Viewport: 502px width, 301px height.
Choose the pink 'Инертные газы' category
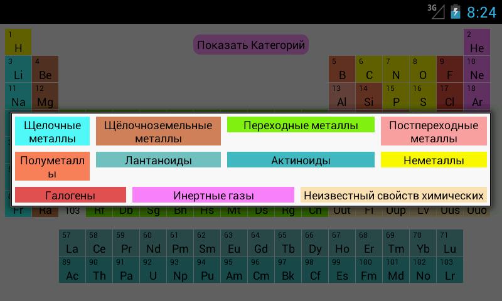tap(213, 195)
